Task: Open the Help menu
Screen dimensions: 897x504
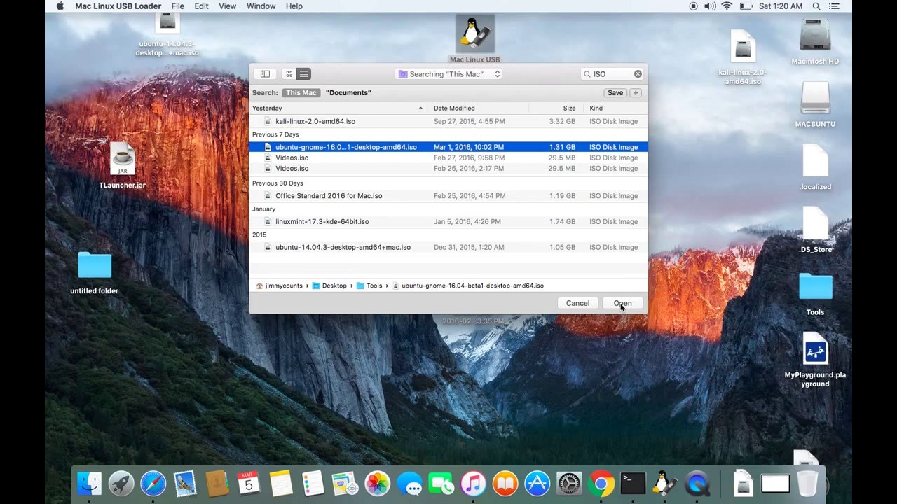Action: click(294, 6)
